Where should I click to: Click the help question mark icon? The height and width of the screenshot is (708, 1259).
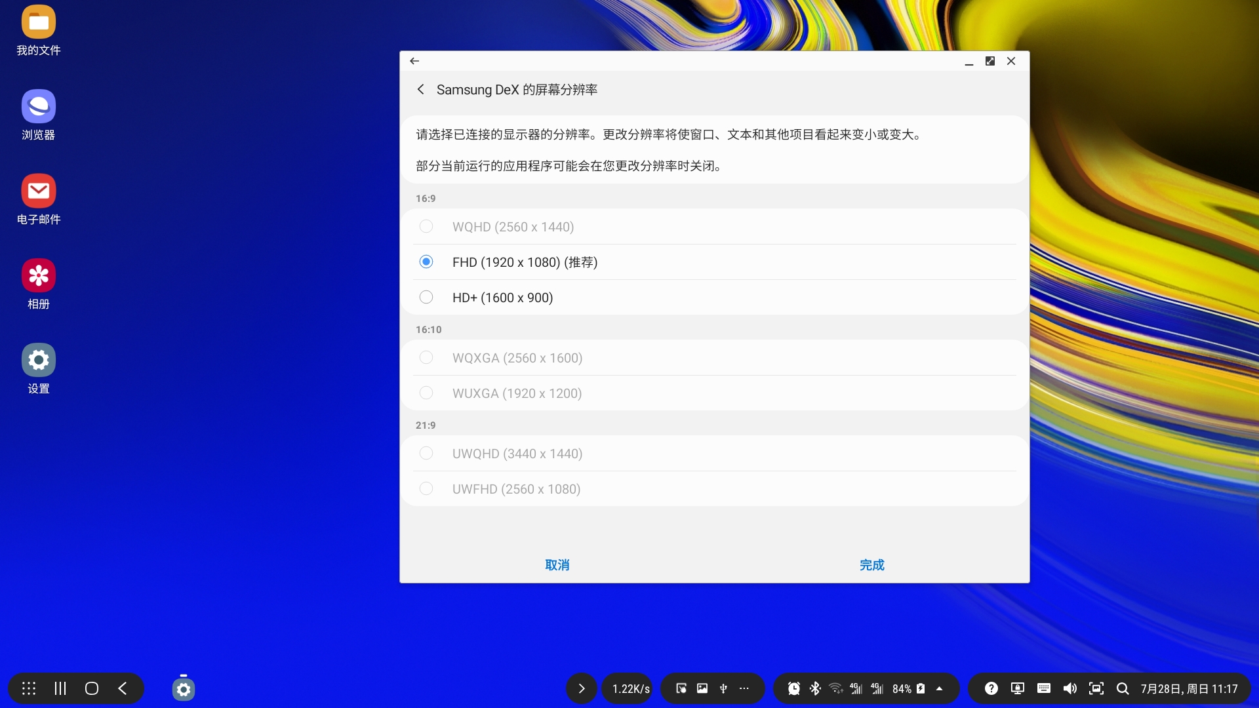pyautogui.click(x=991, y=688)
